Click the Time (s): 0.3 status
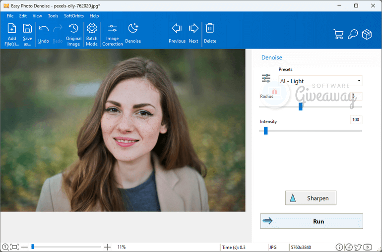The image size is (382, 252). [234, 248]
